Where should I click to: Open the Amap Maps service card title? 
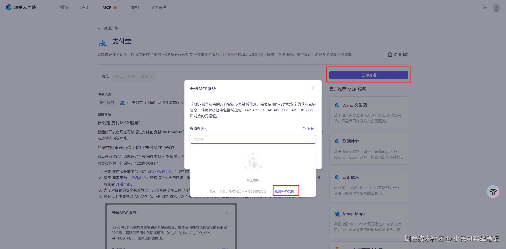[x=354, y=214]
